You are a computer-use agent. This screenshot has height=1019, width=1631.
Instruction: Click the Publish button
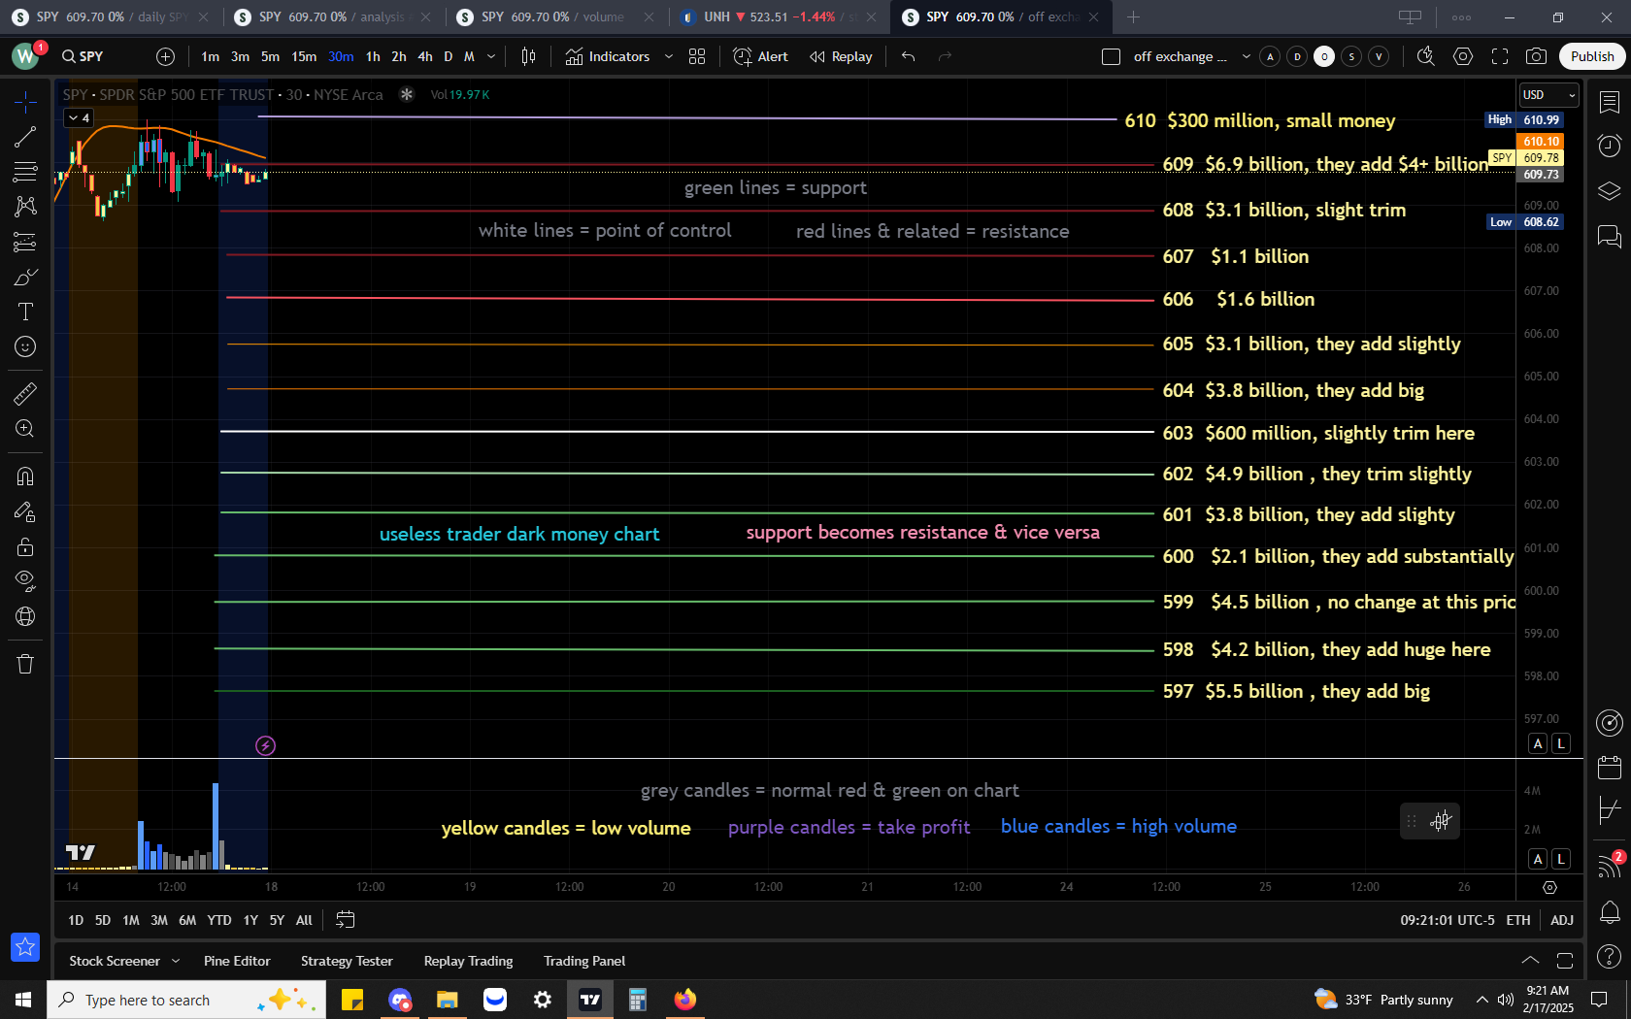(1592, 56)
